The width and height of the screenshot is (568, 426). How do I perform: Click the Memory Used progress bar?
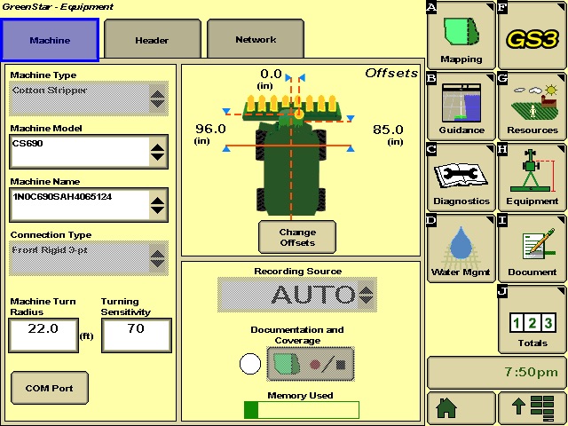pos(302,410)
